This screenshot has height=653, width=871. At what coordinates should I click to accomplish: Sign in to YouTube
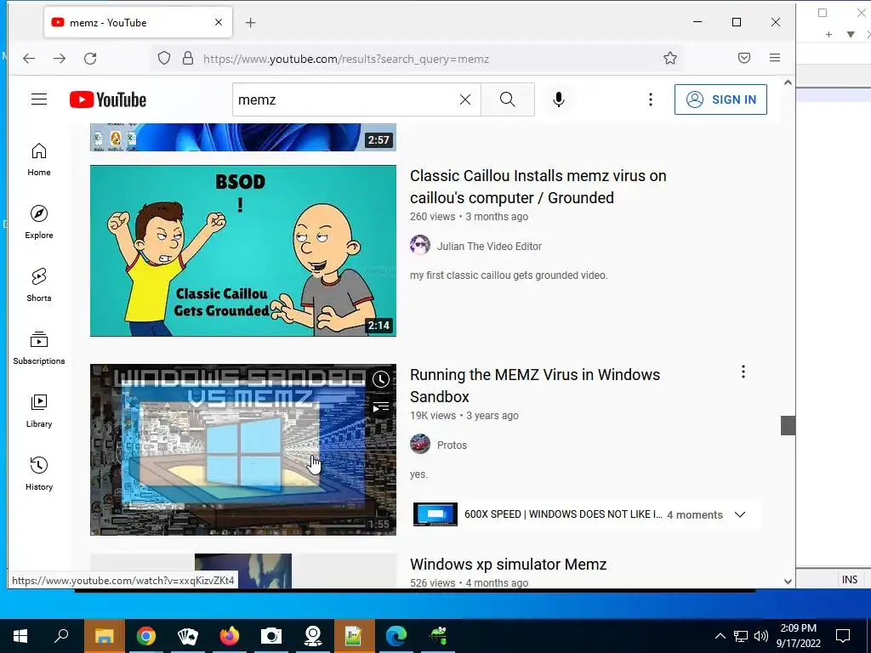[x=720, y=99]
